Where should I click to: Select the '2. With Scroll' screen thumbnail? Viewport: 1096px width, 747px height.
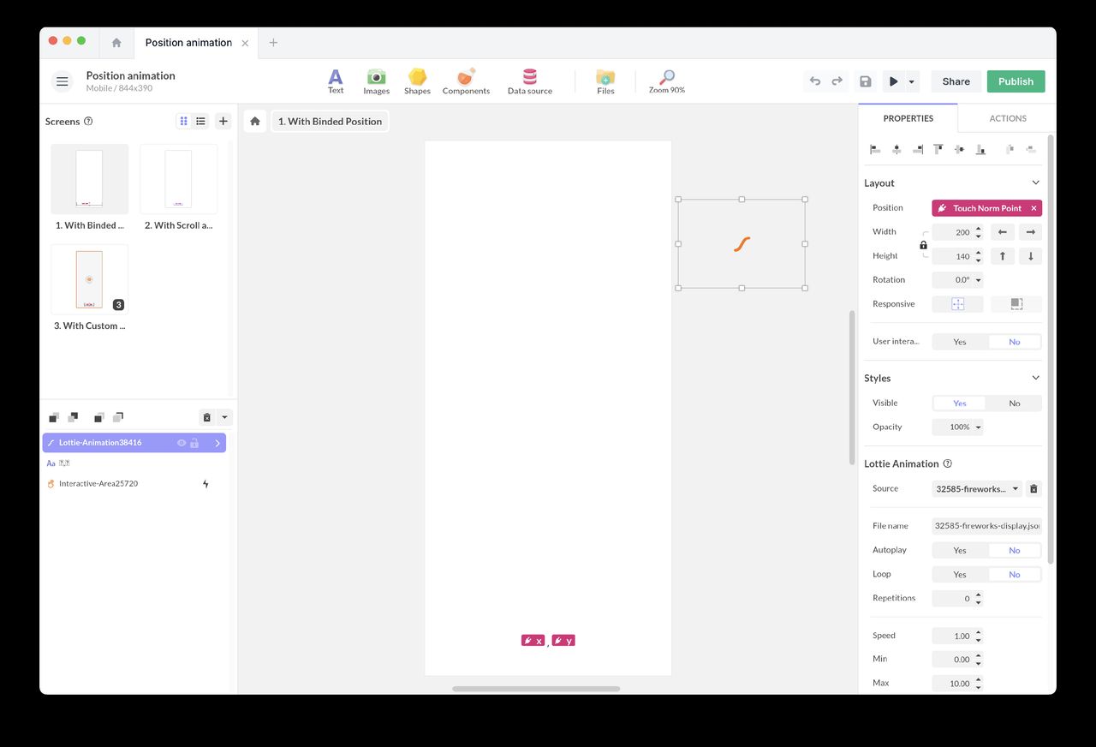click(x=178, y=178)
